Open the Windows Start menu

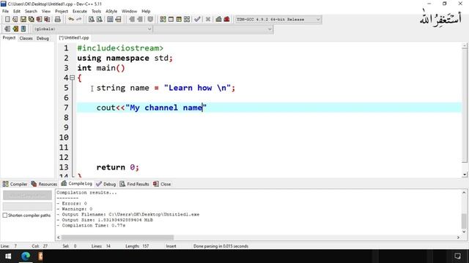point(8,256)
